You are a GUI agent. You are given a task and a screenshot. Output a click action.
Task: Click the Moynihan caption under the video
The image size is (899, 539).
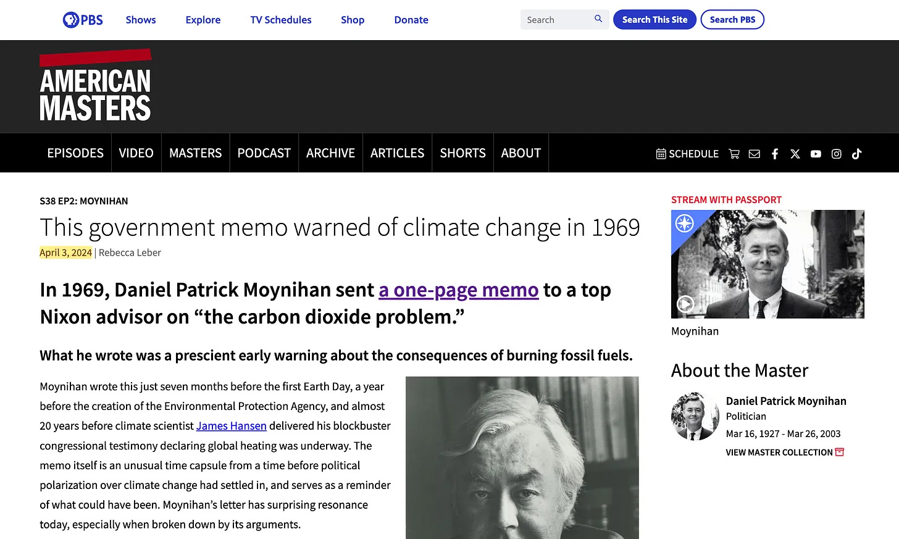(695, 332)
